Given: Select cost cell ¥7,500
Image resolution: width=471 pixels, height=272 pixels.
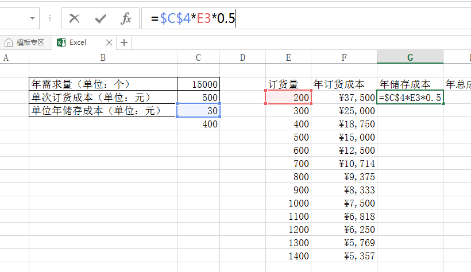Looking at the screenshot, I should (344, 203).
